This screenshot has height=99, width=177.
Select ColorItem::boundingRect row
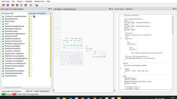26,61
